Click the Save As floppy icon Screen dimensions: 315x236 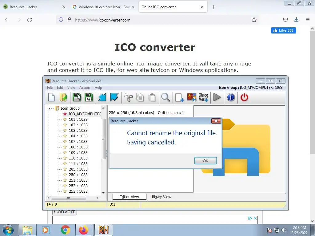coord(89,97)
